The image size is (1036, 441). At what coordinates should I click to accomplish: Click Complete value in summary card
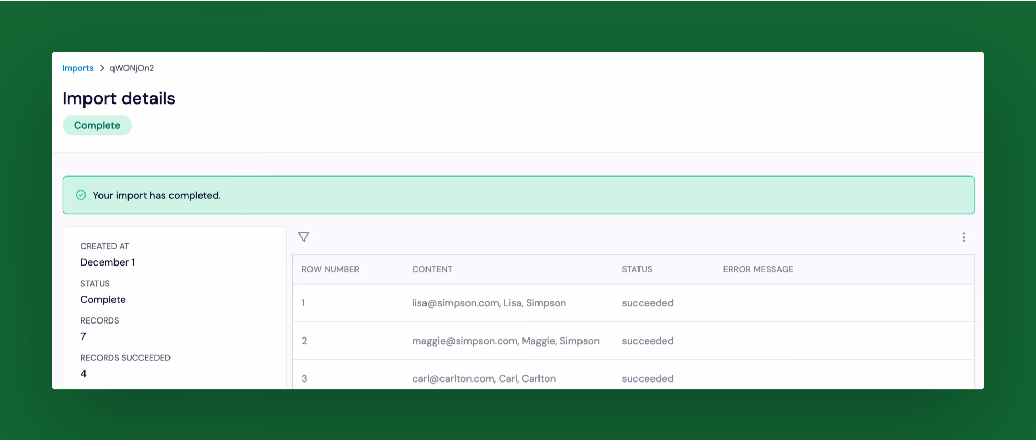(103, 300)
